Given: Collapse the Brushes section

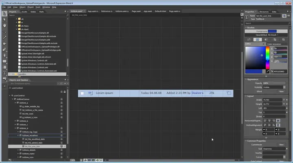Looking at the screenshot, I should [246, 28].
